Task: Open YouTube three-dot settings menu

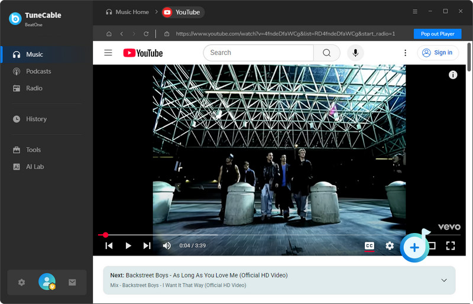Action: coord(405,53)
